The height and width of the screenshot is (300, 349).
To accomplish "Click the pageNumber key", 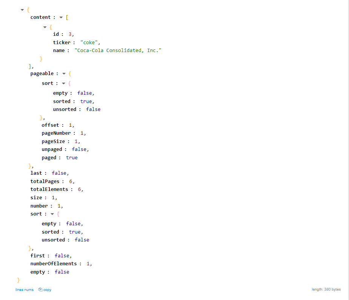I will coord(56,133).
